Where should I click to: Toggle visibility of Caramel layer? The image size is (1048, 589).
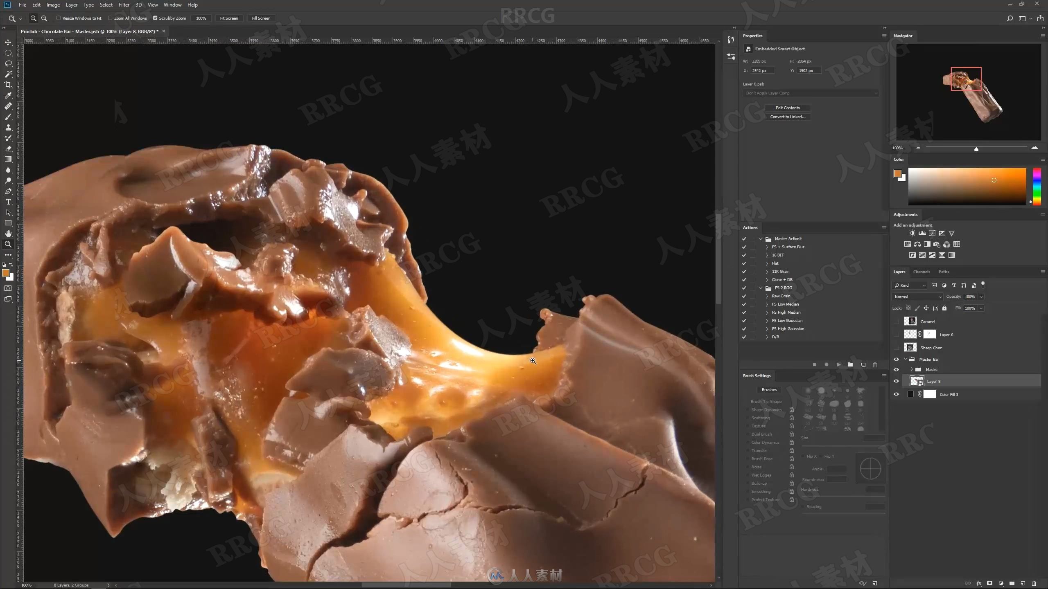[895, 321]
